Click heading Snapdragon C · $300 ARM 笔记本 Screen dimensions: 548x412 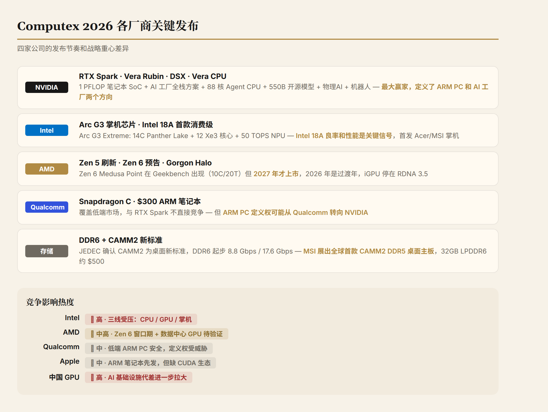click(140, 201)
